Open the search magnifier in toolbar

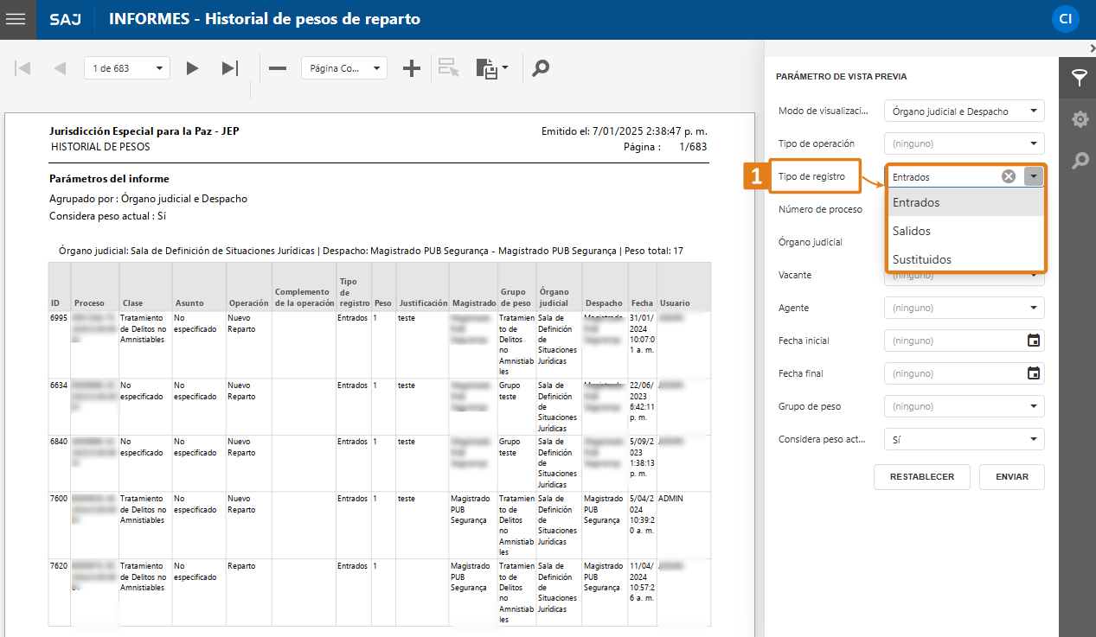pos(541,68)
